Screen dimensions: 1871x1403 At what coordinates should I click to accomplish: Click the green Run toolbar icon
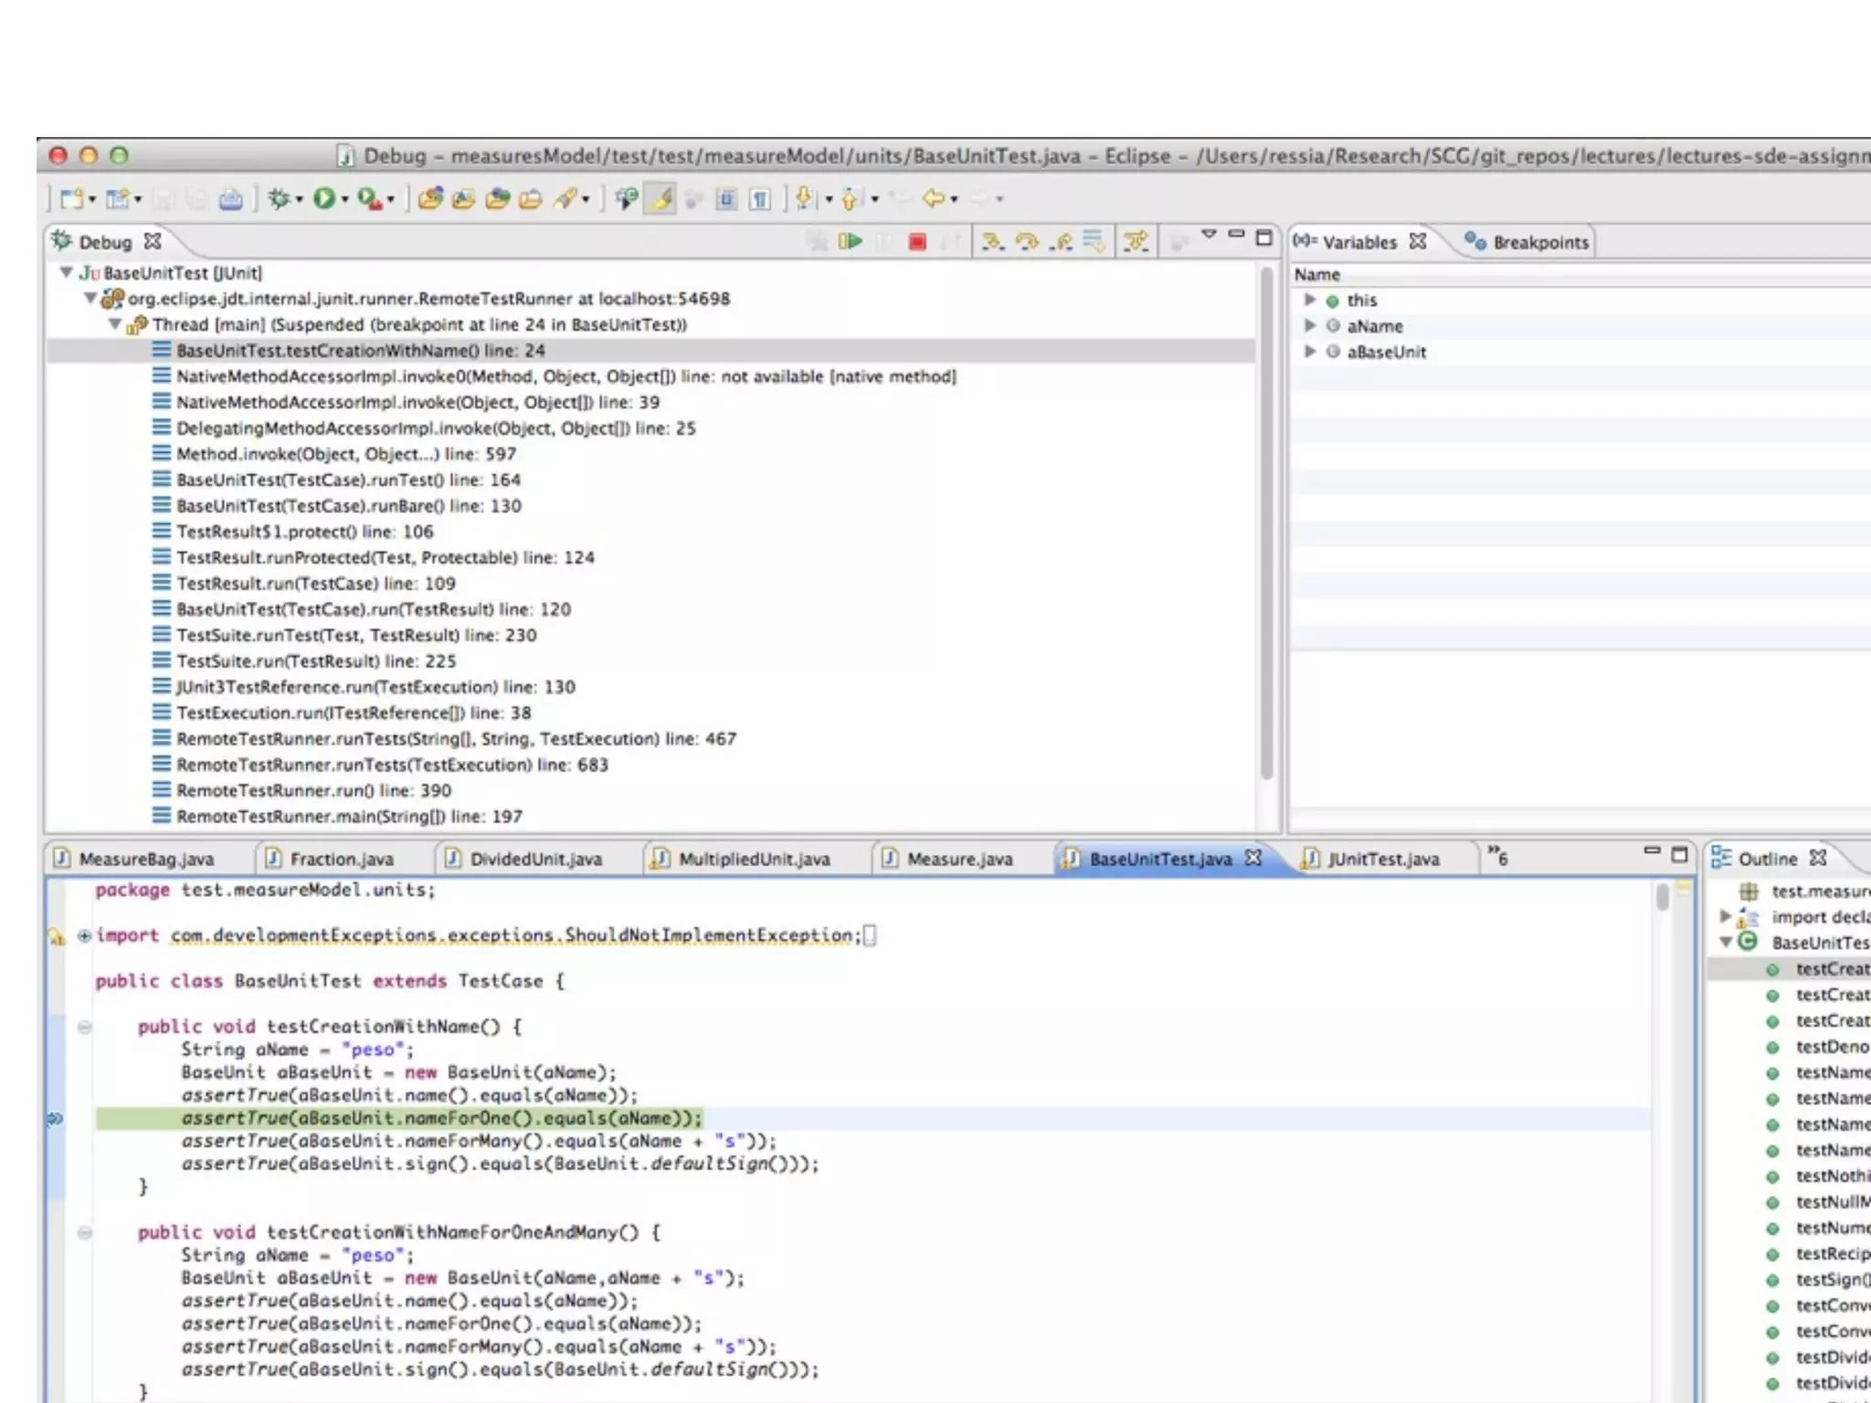click(323, 198)
